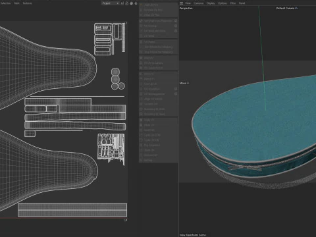Image resolution: width=316 pixels, height=237 pixels.
Task: Click the Mirror U icon
Action: click(x=142, y=74)
